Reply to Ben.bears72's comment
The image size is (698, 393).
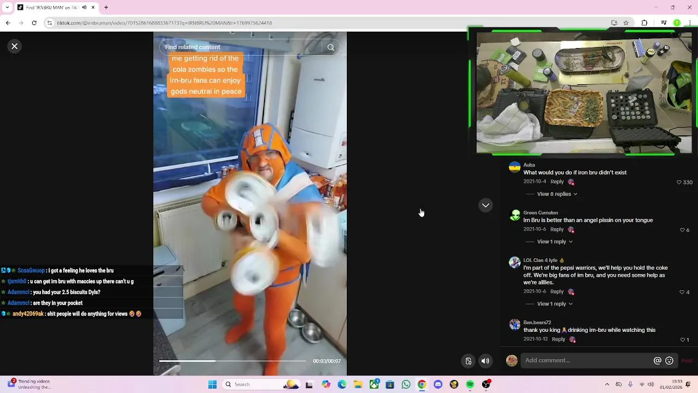(x=558, y=339)
